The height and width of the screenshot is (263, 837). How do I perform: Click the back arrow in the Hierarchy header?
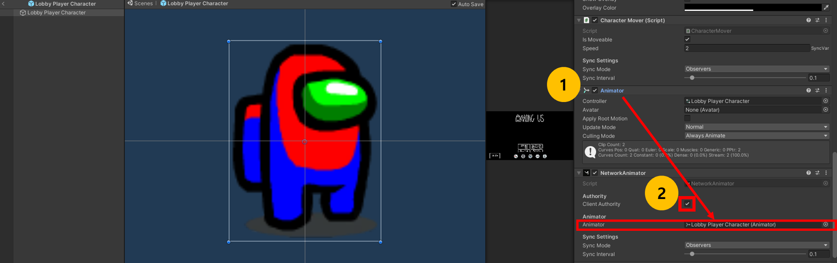pyautogui.click(x=3, y=4)
